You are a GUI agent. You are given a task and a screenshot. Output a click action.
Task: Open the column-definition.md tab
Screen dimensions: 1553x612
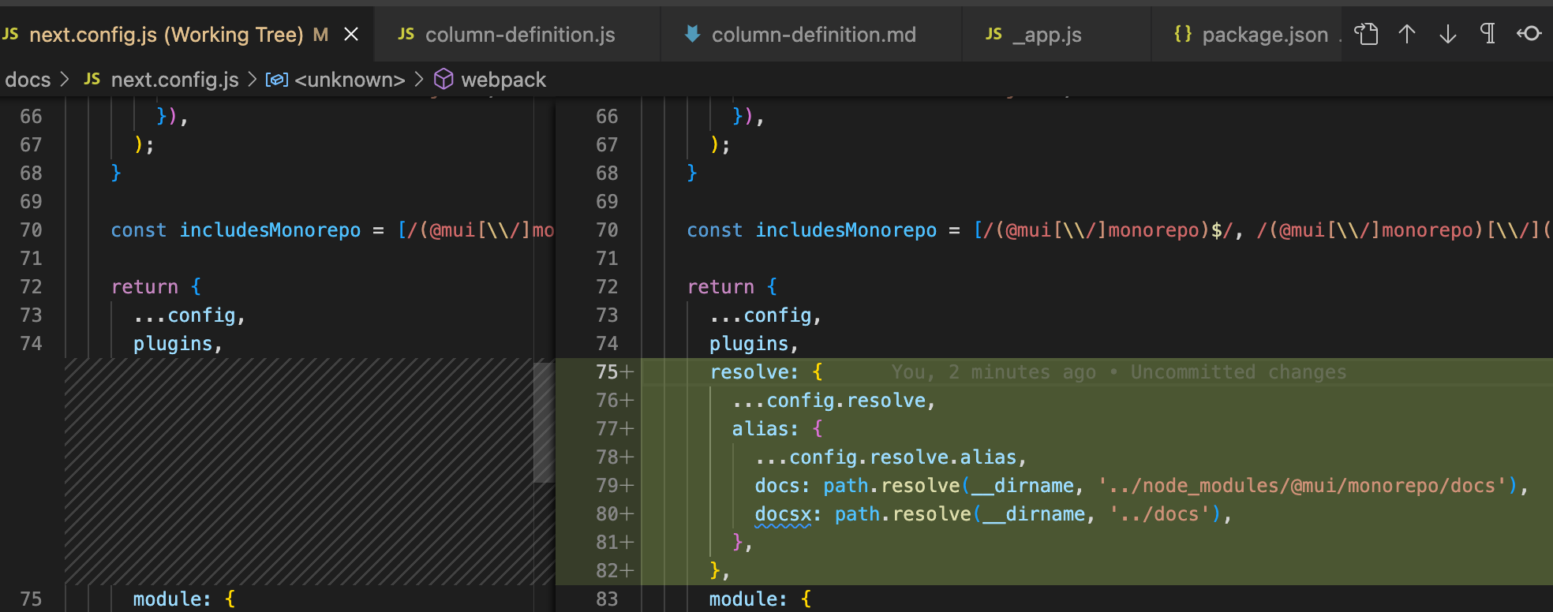(x=811, y=35)
